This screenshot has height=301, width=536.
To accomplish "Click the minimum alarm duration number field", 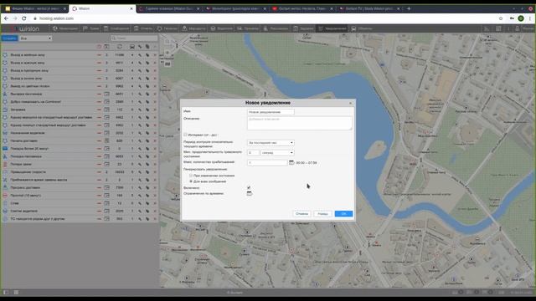I will coord(253,153).
